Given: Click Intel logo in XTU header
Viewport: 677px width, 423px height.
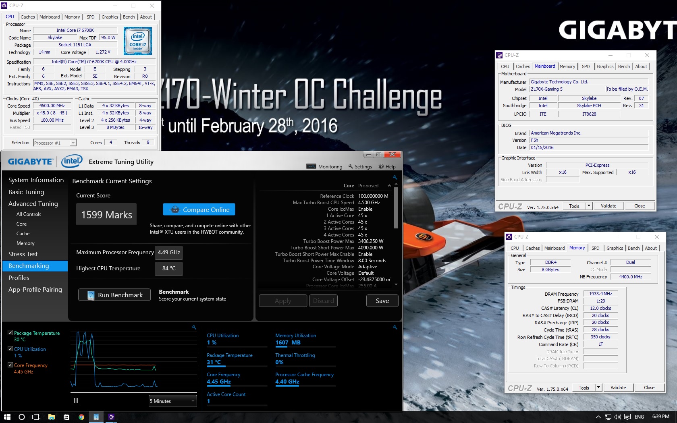Looking at the screenshot, I should pos(72,161).
